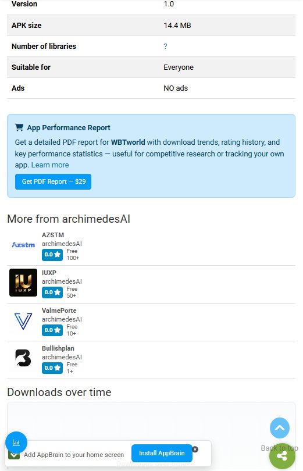Open the ValmePorte app title link
Screen dimensions: 303x471
59,311
